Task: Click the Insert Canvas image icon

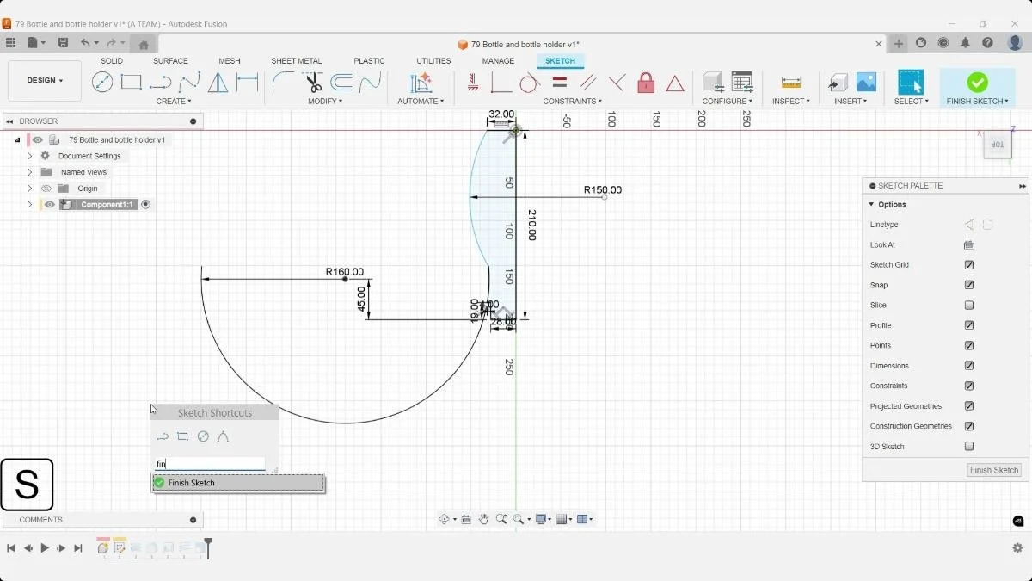Action: 866,83
